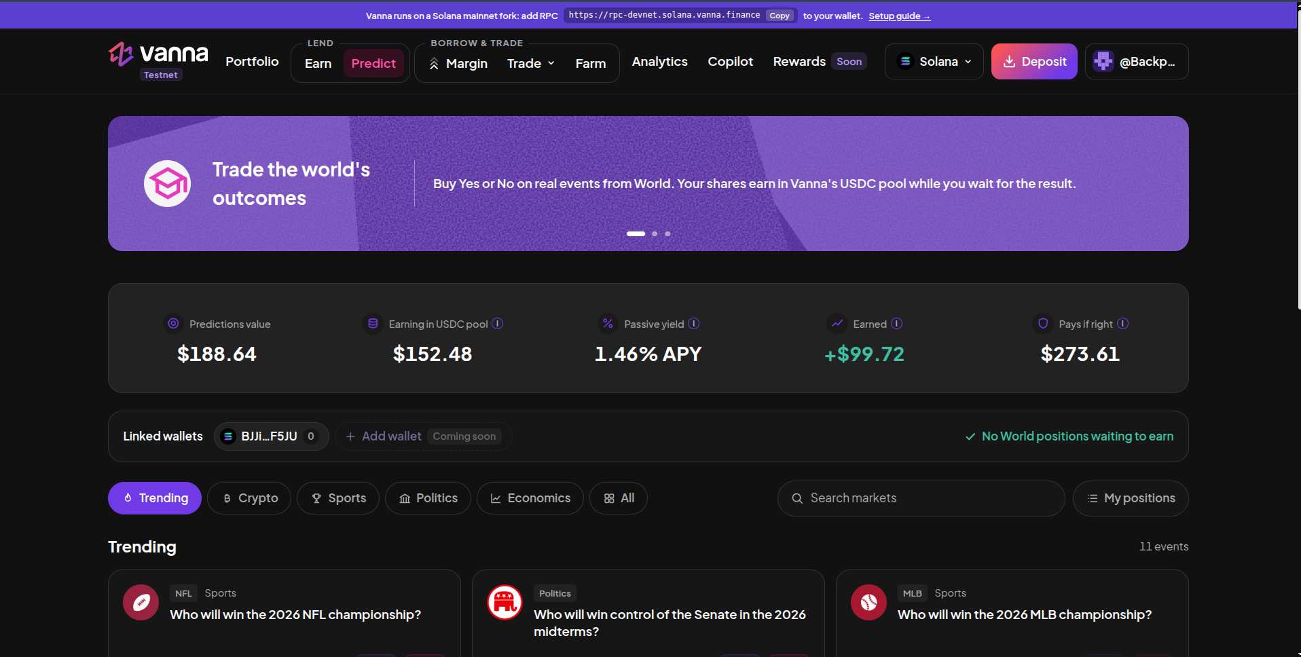This screenshot has width=1301, height=657.
Task: Click the Pays if right shield icon
Action: point(1043,324)
